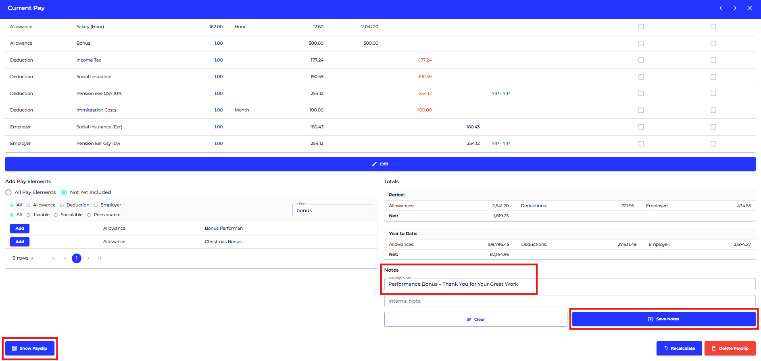Tick the left checkbox in Immigration Costs row
The height and width of the screenshot is (361, 761).
click(x=641, y=110)
